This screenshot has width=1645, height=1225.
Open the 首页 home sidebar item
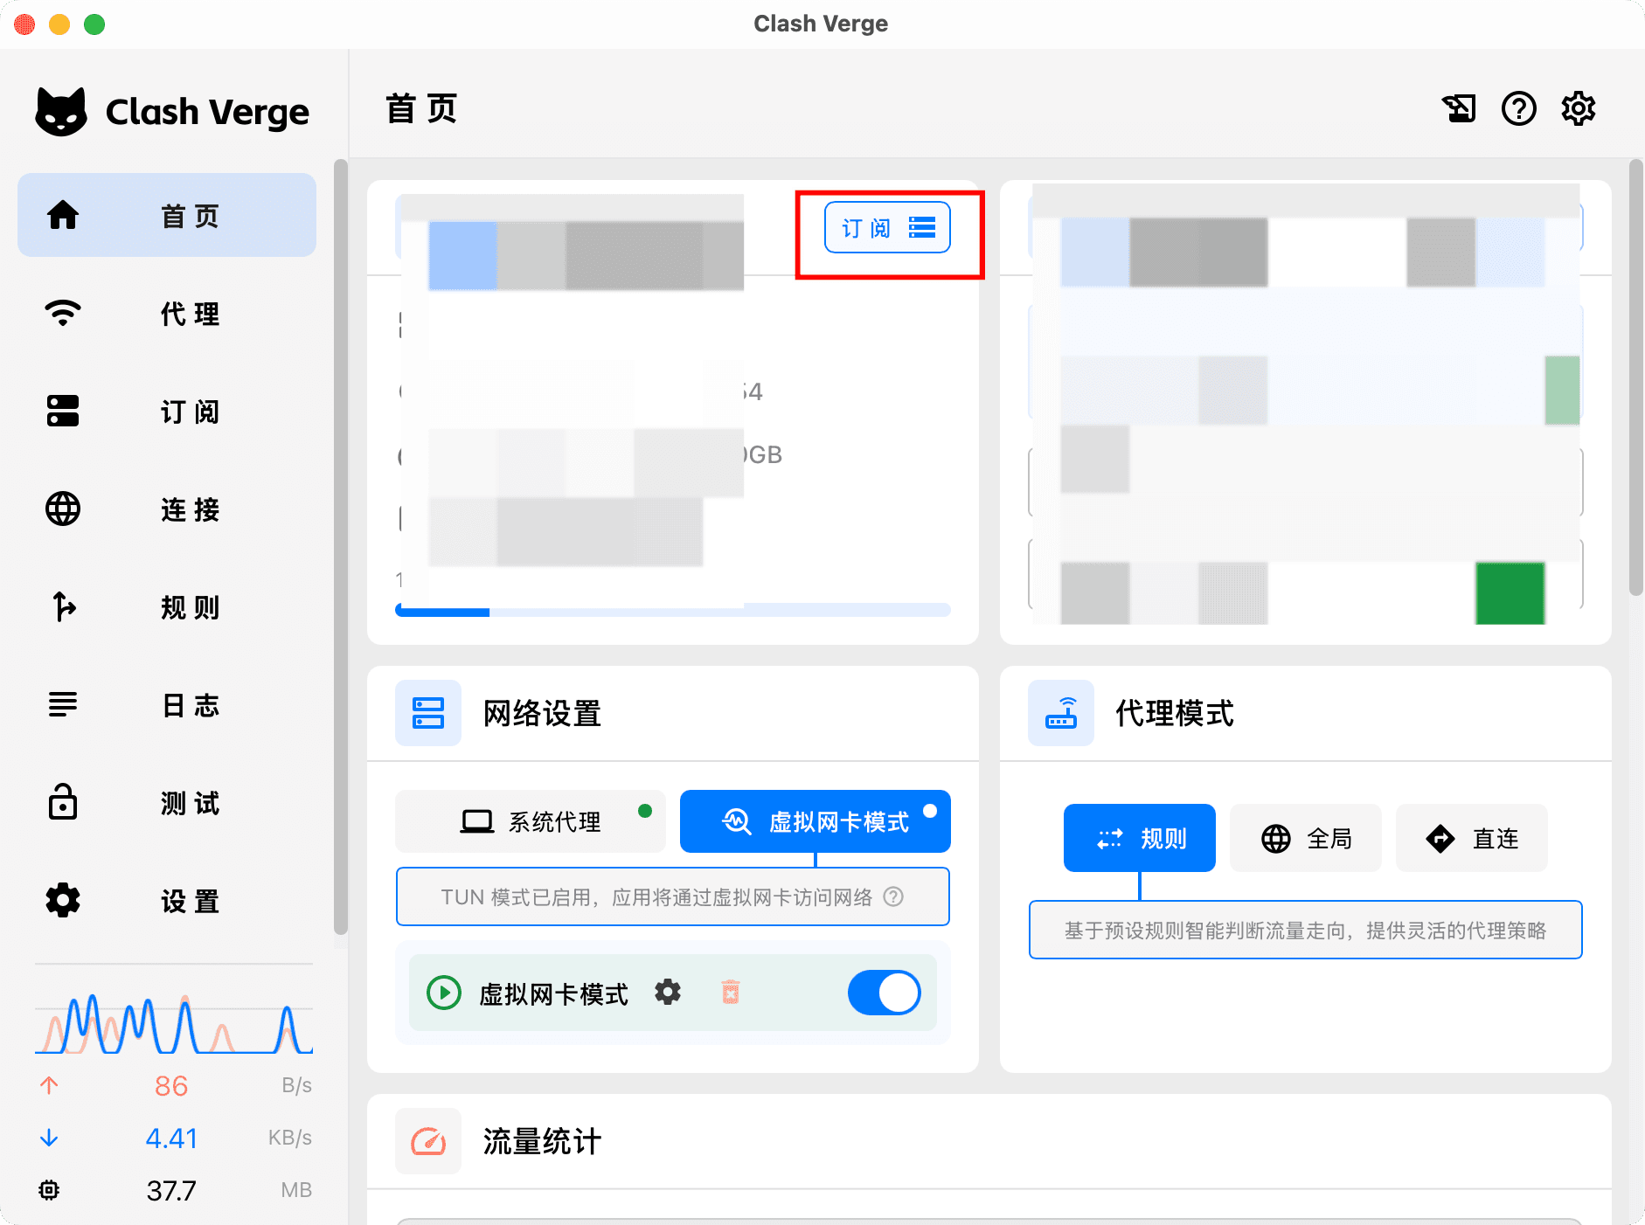[x=167, y=215]
